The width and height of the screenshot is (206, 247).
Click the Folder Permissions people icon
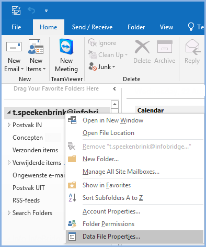(x=72, y=224)
